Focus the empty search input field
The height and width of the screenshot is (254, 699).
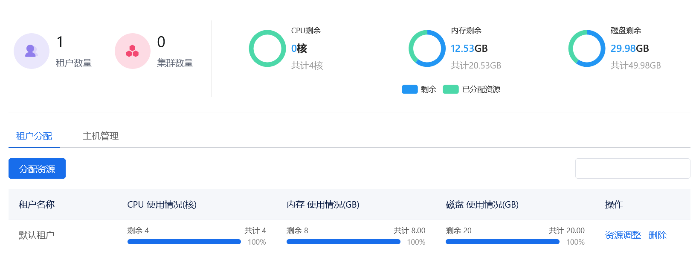632,168
